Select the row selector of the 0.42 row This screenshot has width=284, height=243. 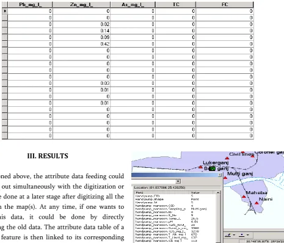pos(5,44)
